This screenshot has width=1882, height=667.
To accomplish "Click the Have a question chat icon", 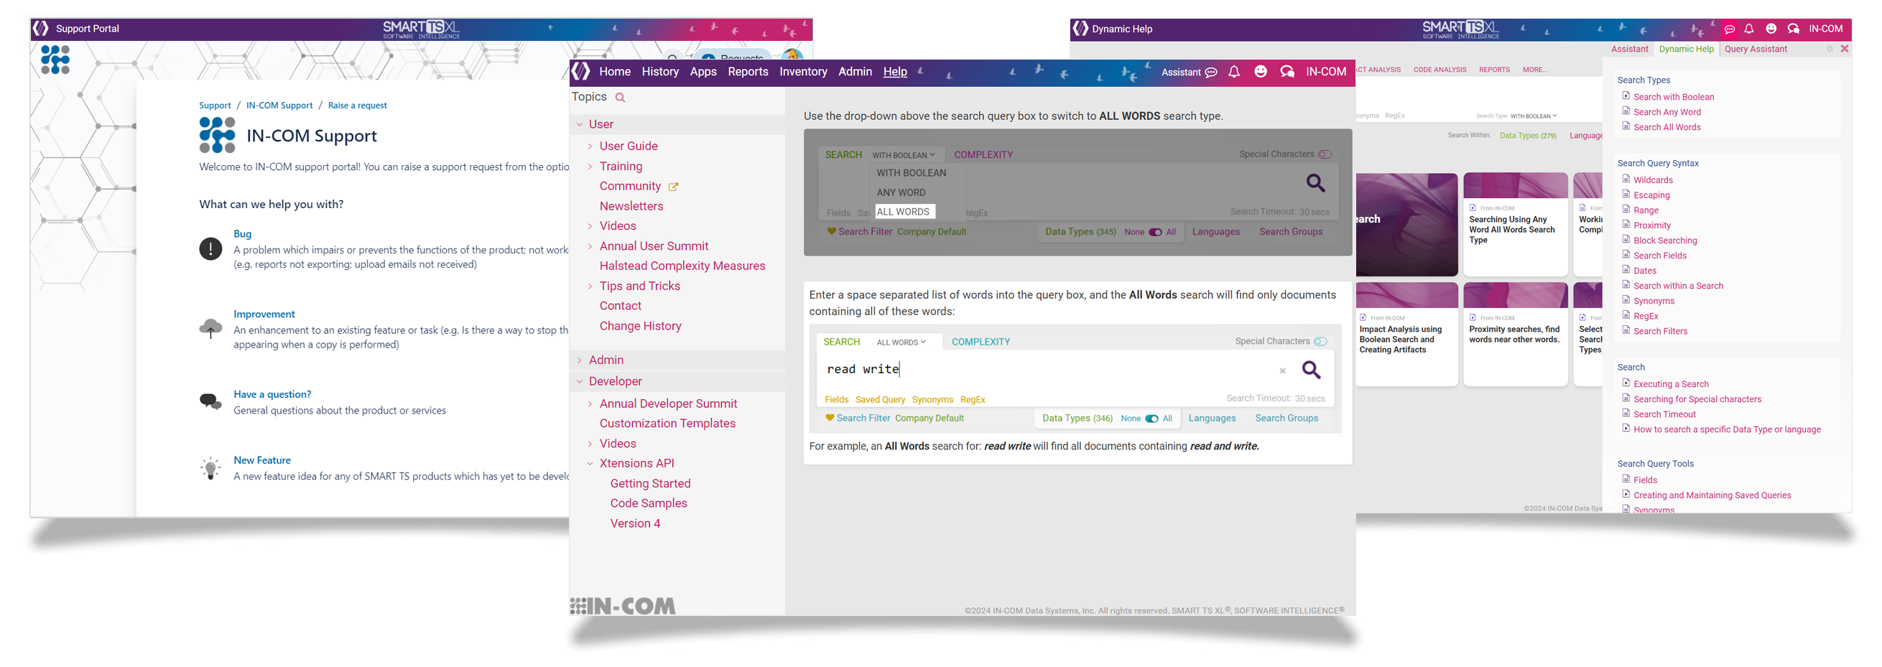I will [x=210, y=401].
